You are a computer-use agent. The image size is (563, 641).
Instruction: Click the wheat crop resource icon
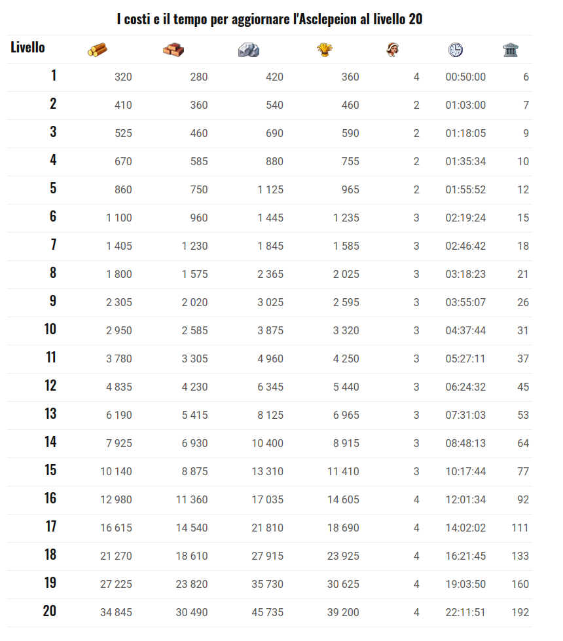pyautogui.click(x=325, y=50)
